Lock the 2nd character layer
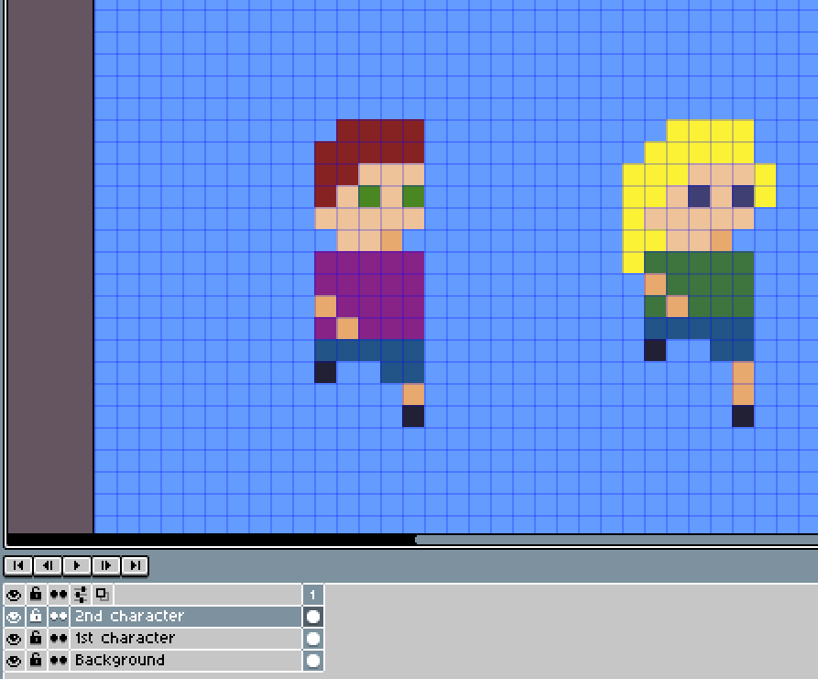Screen dimensions: 818x679 coord(36,617)
